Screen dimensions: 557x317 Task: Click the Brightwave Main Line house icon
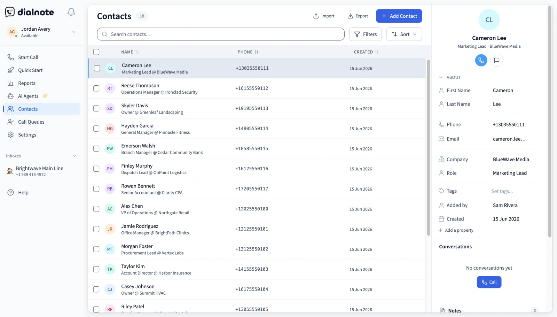[x=10, y=171]
